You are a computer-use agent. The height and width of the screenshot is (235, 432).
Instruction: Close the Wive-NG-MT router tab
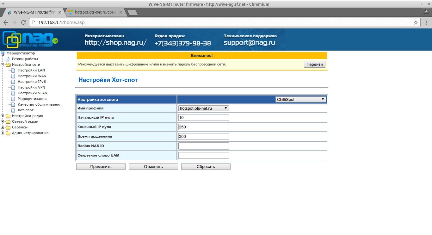click(60, 12)
